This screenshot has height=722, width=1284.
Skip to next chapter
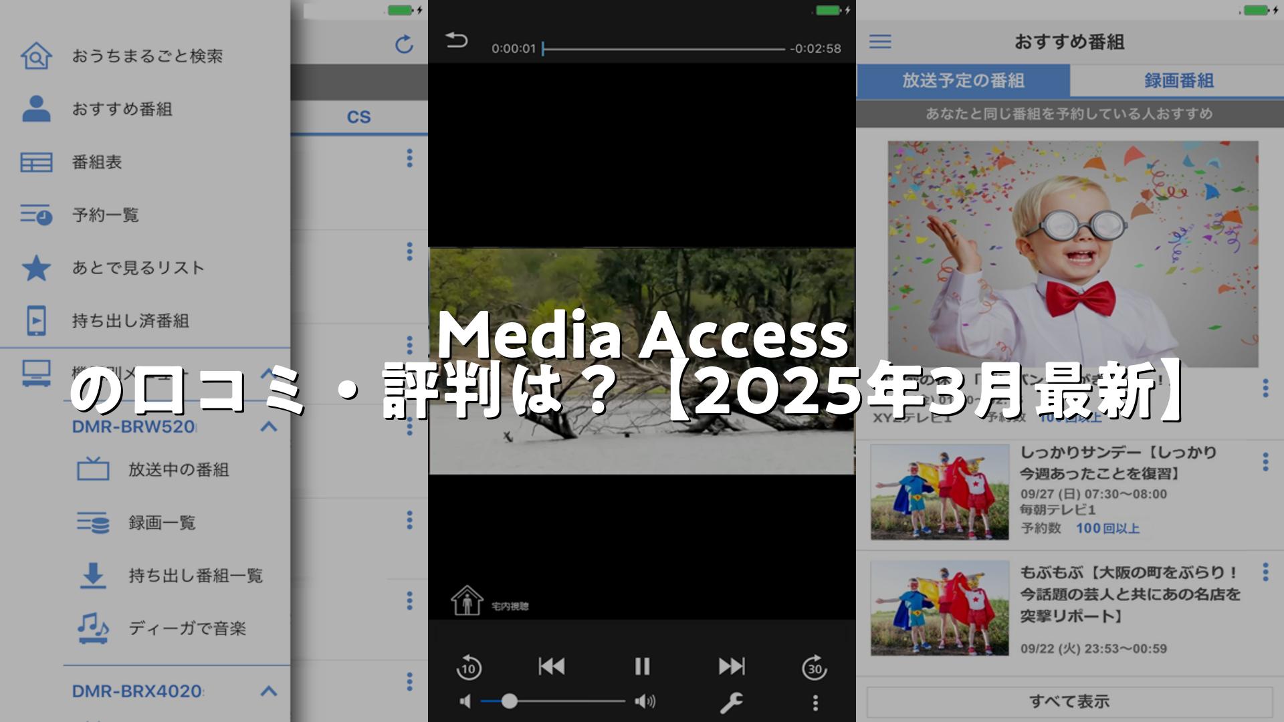click(x=731, y=666)
